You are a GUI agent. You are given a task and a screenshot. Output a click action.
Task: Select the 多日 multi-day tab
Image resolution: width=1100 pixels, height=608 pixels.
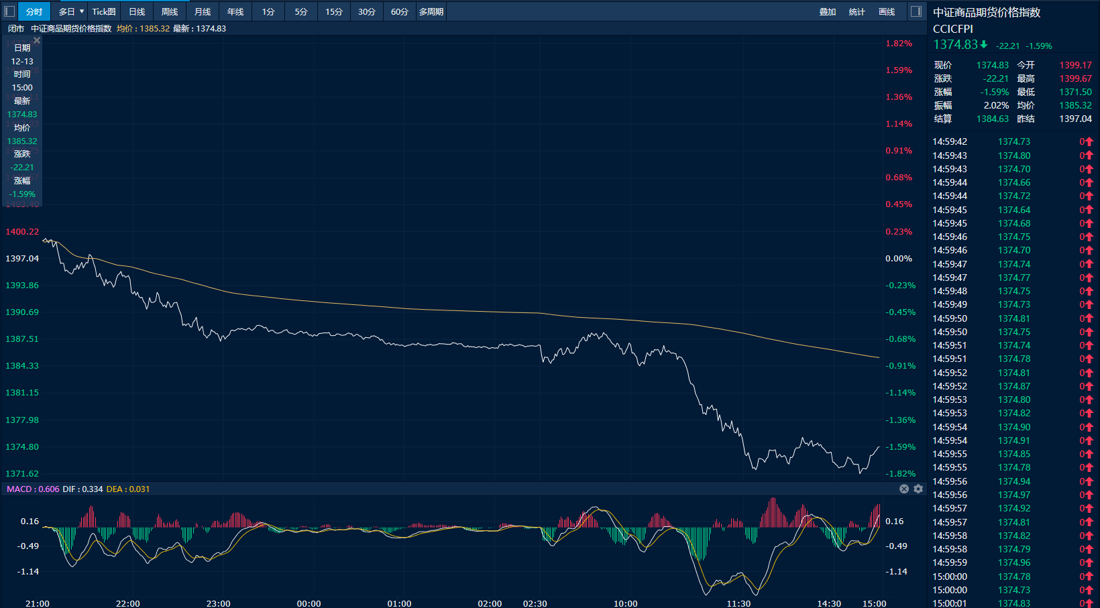coord(66,11)
